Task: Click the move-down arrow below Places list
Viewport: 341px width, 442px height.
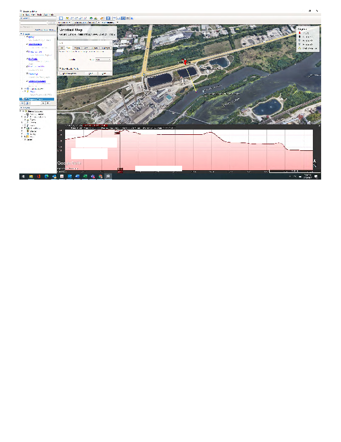Action: (49, 103)
